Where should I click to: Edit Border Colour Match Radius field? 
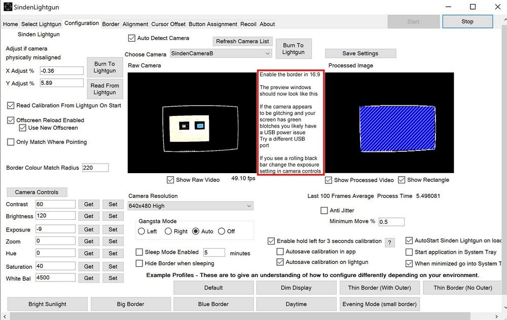point(95,168)
